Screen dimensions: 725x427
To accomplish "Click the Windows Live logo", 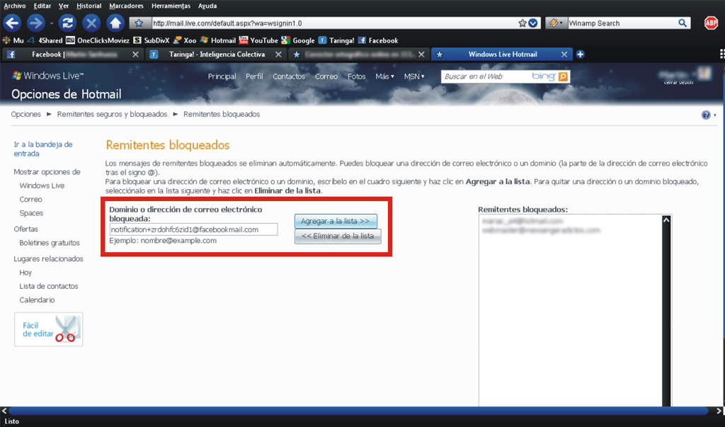I will (47, 76).
